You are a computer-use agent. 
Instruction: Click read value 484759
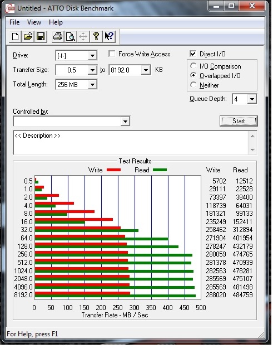tap(242, 295)
